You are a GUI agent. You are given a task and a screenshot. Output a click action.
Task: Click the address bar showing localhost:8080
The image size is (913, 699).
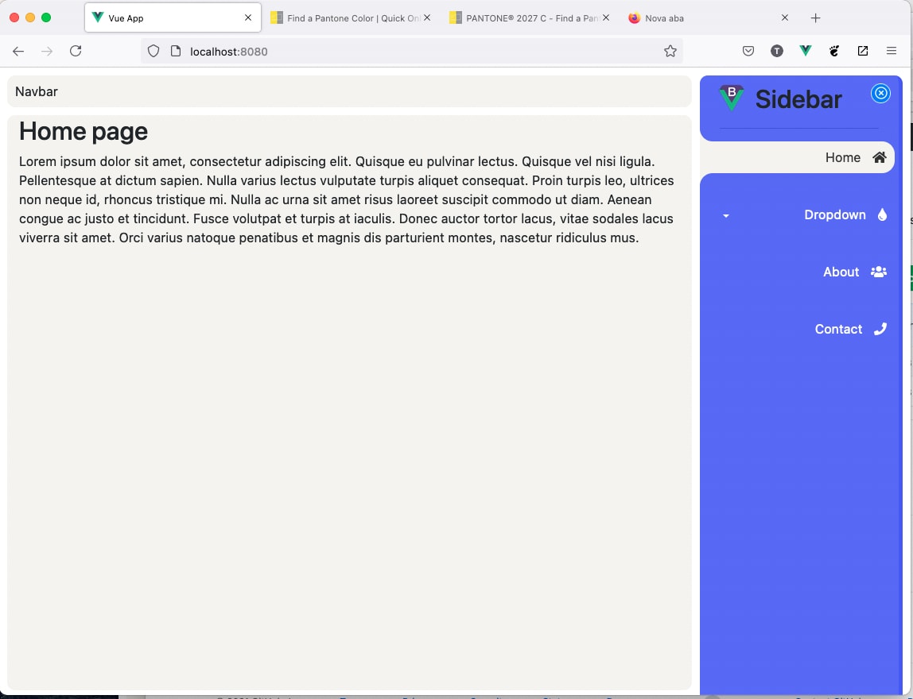point(228,51)
